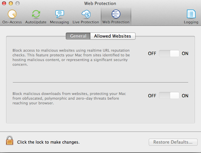
Task: Click the padlock to unlock changes
Action: [10, 140]
